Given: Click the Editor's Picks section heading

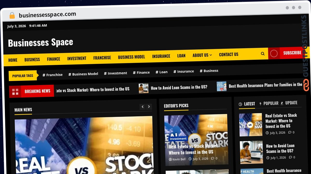Looking at the screenshot, I should tap(176, 106).
